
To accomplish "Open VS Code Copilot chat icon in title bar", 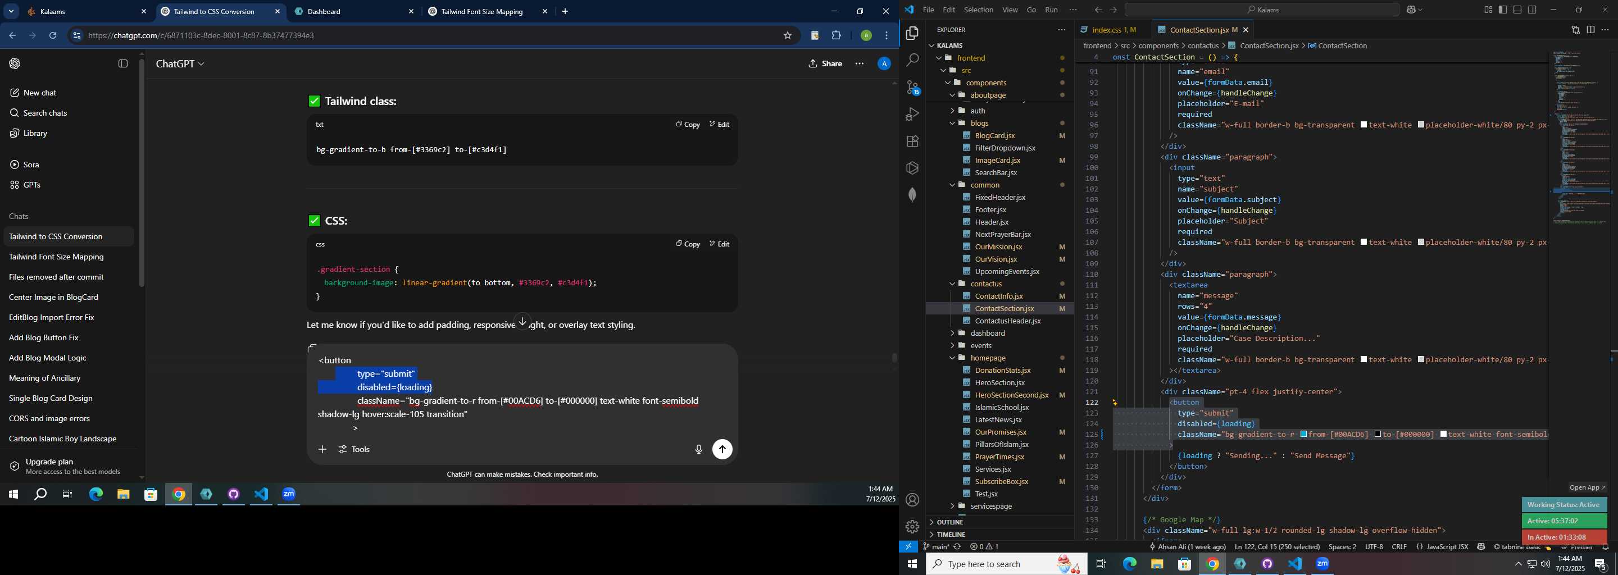I will [x=1411, y=10].
